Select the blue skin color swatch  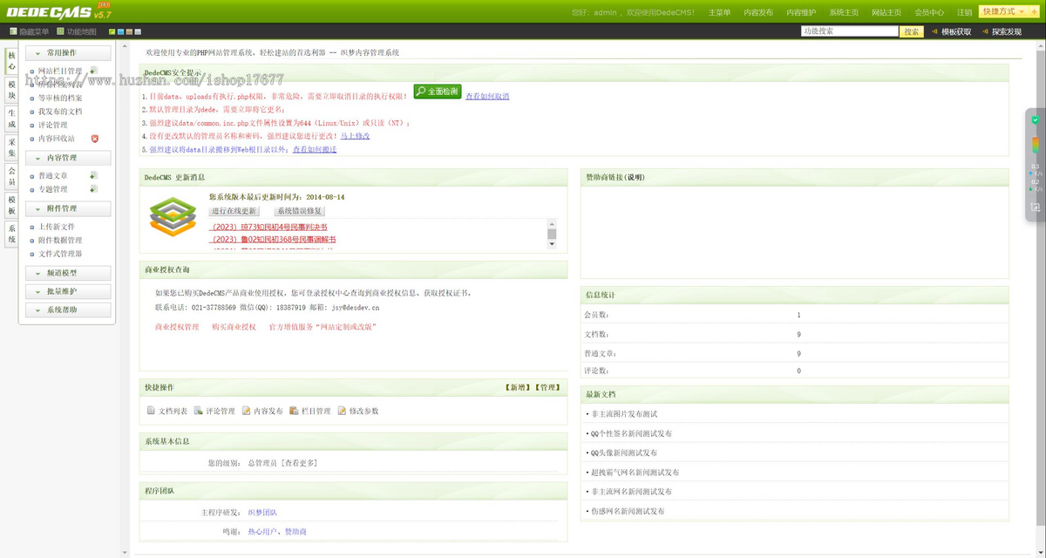(x=119, y=31)
